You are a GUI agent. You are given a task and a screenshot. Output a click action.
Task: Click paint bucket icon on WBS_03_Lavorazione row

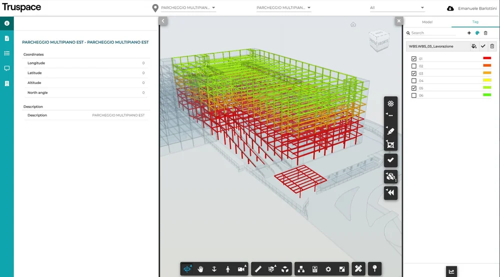474,46
